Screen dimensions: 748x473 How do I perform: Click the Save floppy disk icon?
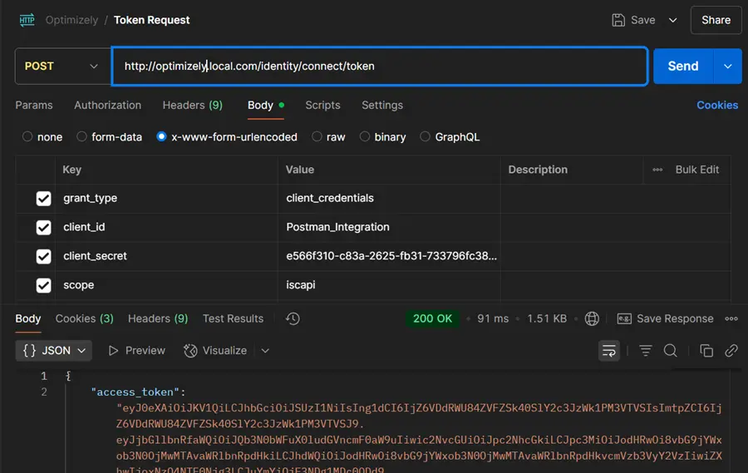(x=618, y=20)
